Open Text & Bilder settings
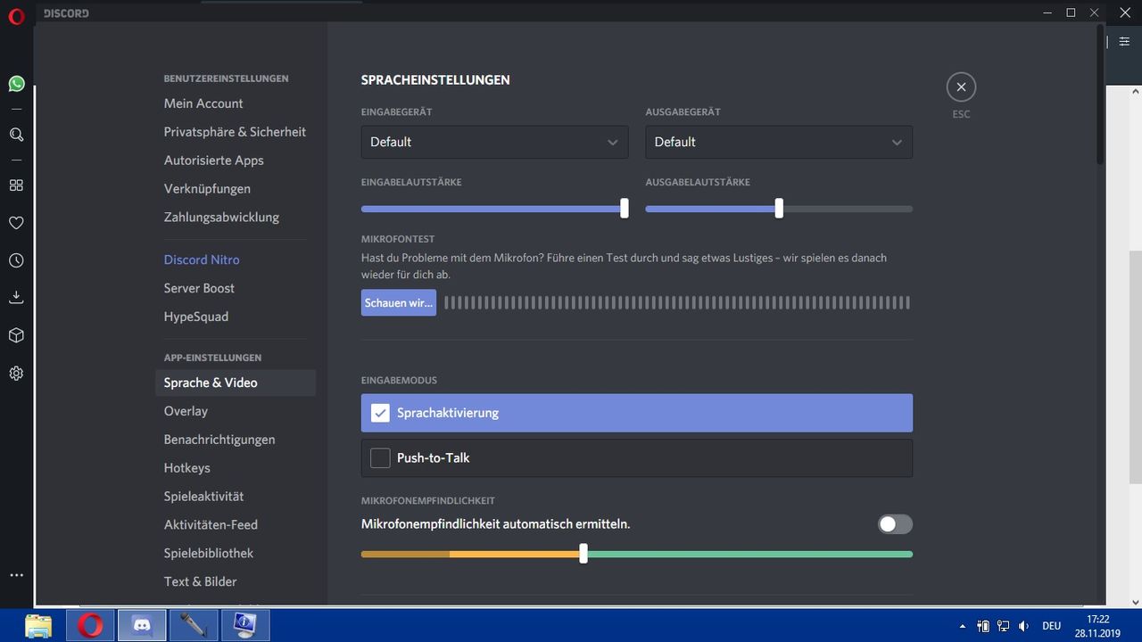This screenshot has height=642, width=1142. pos(201,582)
